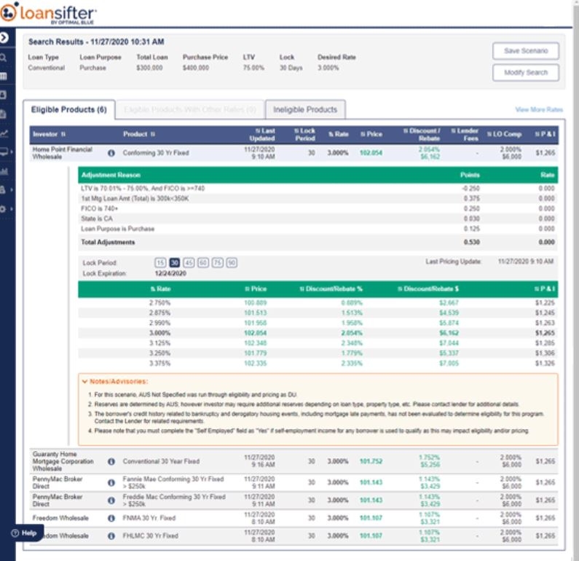Viewport: 579px width, 561px height.
Task: Click the 'Loan Purpose is Purchase' adjustment row
Action: (318, 229)
